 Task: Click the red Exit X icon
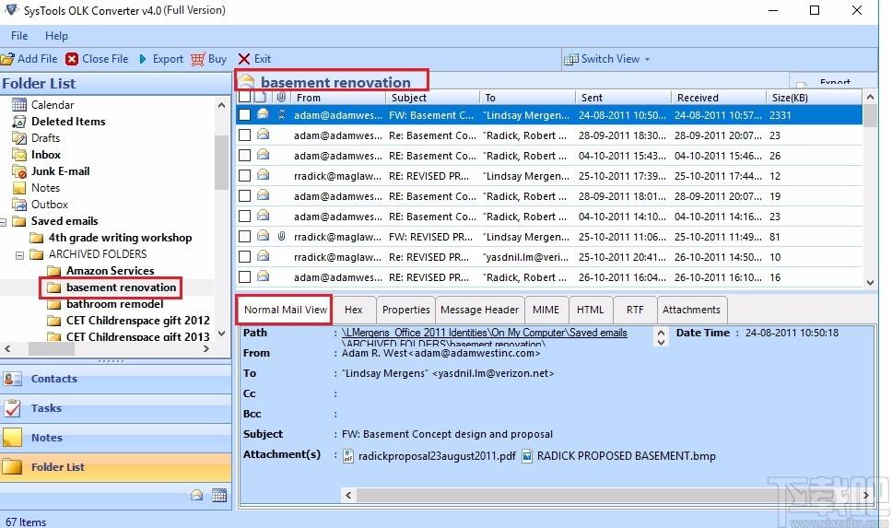pos(244,59)
